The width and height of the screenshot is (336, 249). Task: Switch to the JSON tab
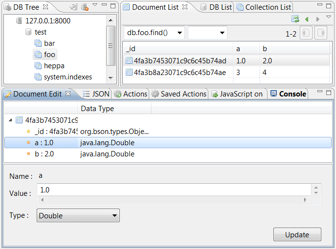(96, 94)
